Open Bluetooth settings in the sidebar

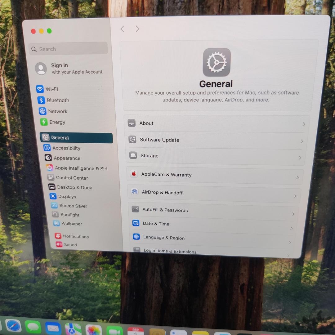tap(53, 100)
